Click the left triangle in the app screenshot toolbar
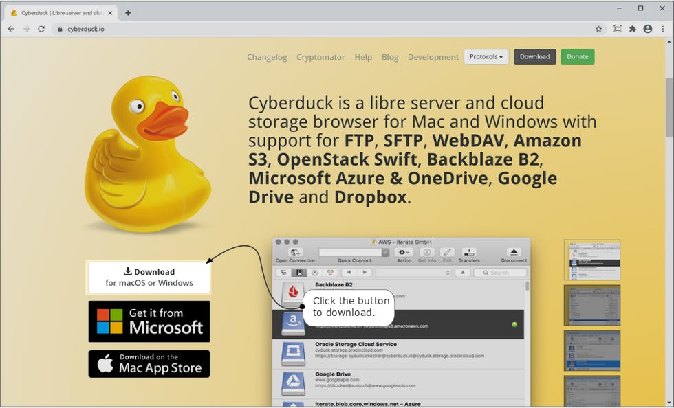The height and width of the screenshot is (408, 674). coord(349,273)
